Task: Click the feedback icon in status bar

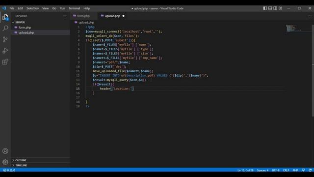Action: (x=303, y=170)
